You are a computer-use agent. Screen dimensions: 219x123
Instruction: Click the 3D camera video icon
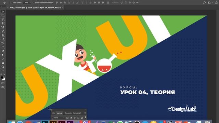pyautogui.click(x=138, y=3)
